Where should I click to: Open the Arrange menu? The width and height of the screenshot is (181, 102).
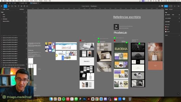[27, 1]
